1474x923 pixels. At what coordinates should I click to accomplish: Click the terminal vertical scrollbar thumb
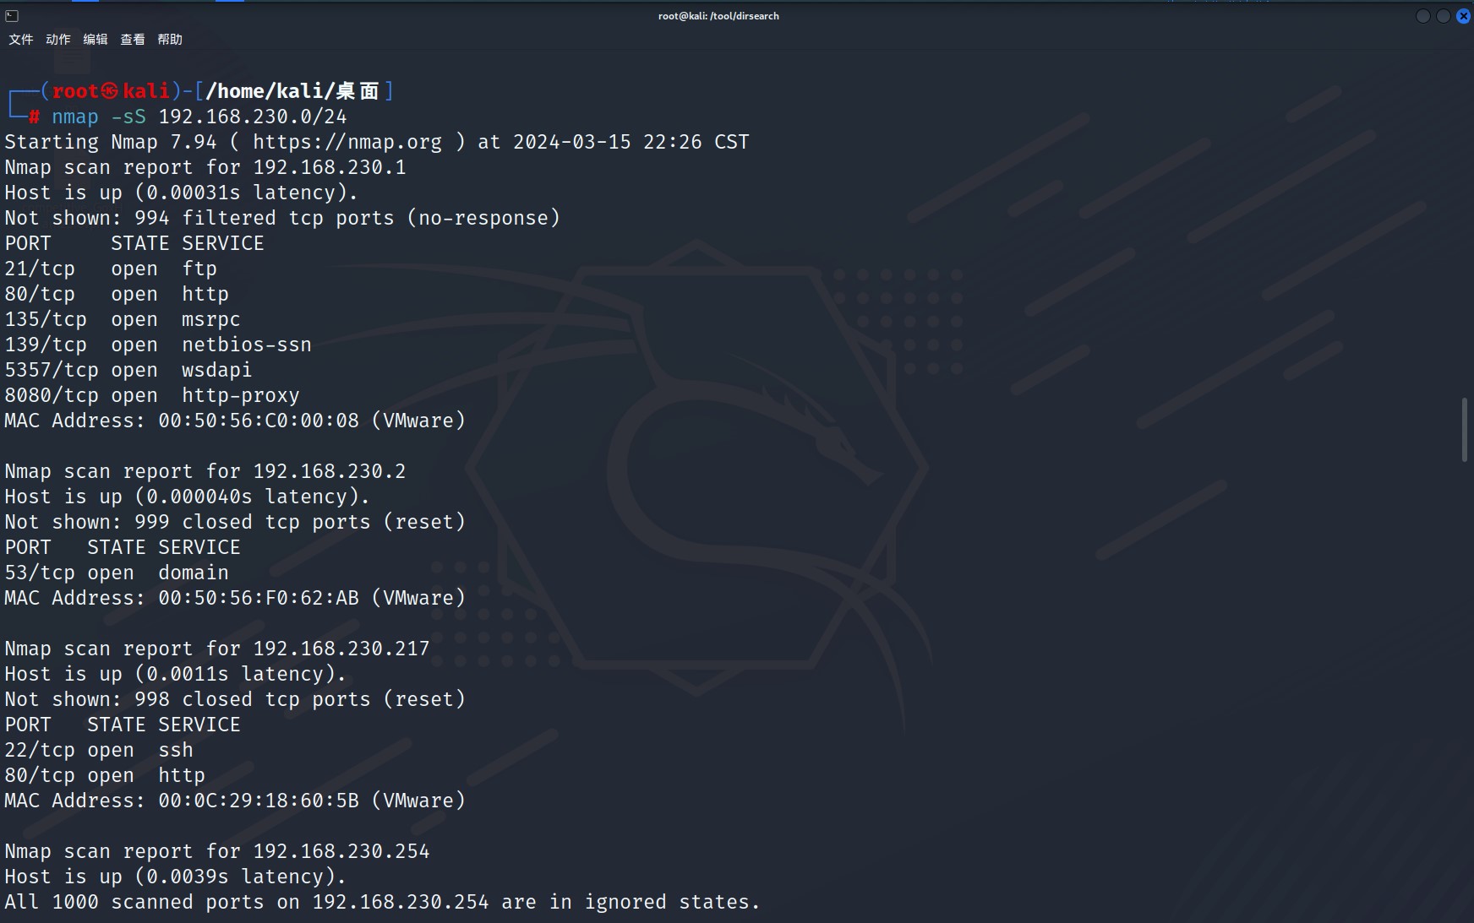pyautogui.click(x=1465, y=429)
